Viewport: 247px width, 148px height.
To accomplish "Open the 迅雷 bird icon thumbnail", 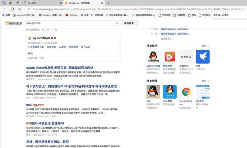I will [203, 57].
